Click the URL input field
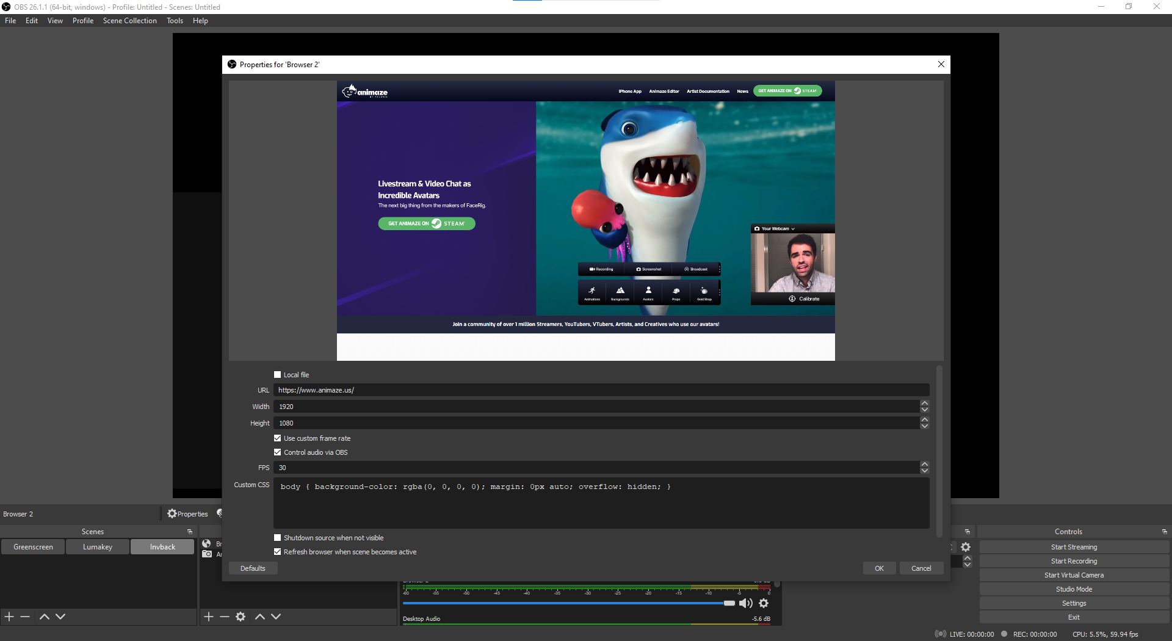The height and width of the screenshot is (641, 1172). [x=601, y=390]
